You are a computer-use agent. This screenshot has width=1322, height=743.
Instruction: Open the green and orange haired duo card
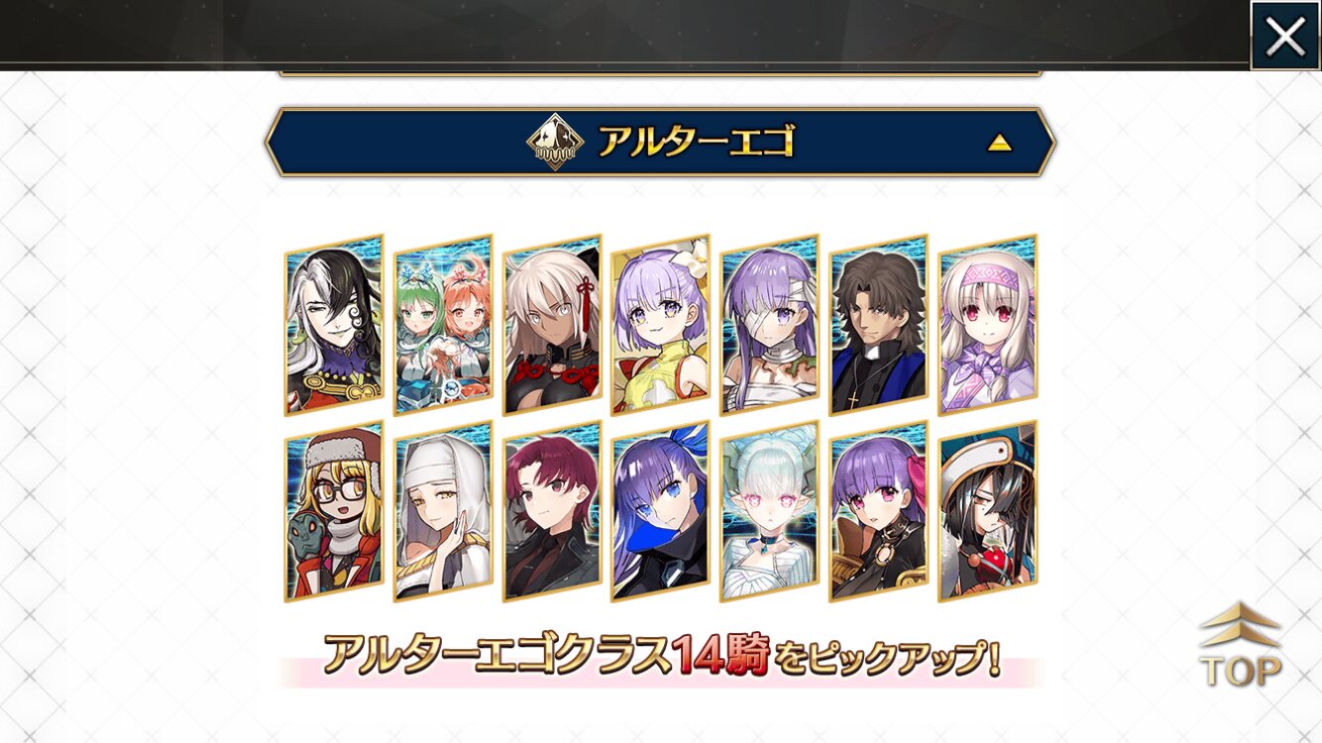click(443, 326)
